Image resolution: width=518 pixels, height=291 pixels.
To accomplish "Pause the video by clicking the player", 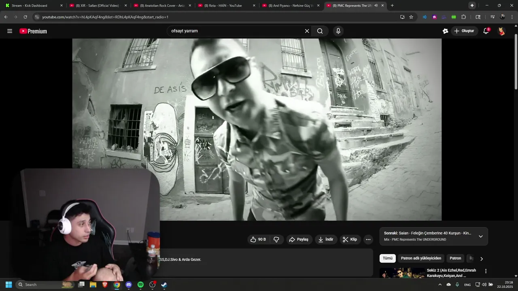I will [257, 129].
